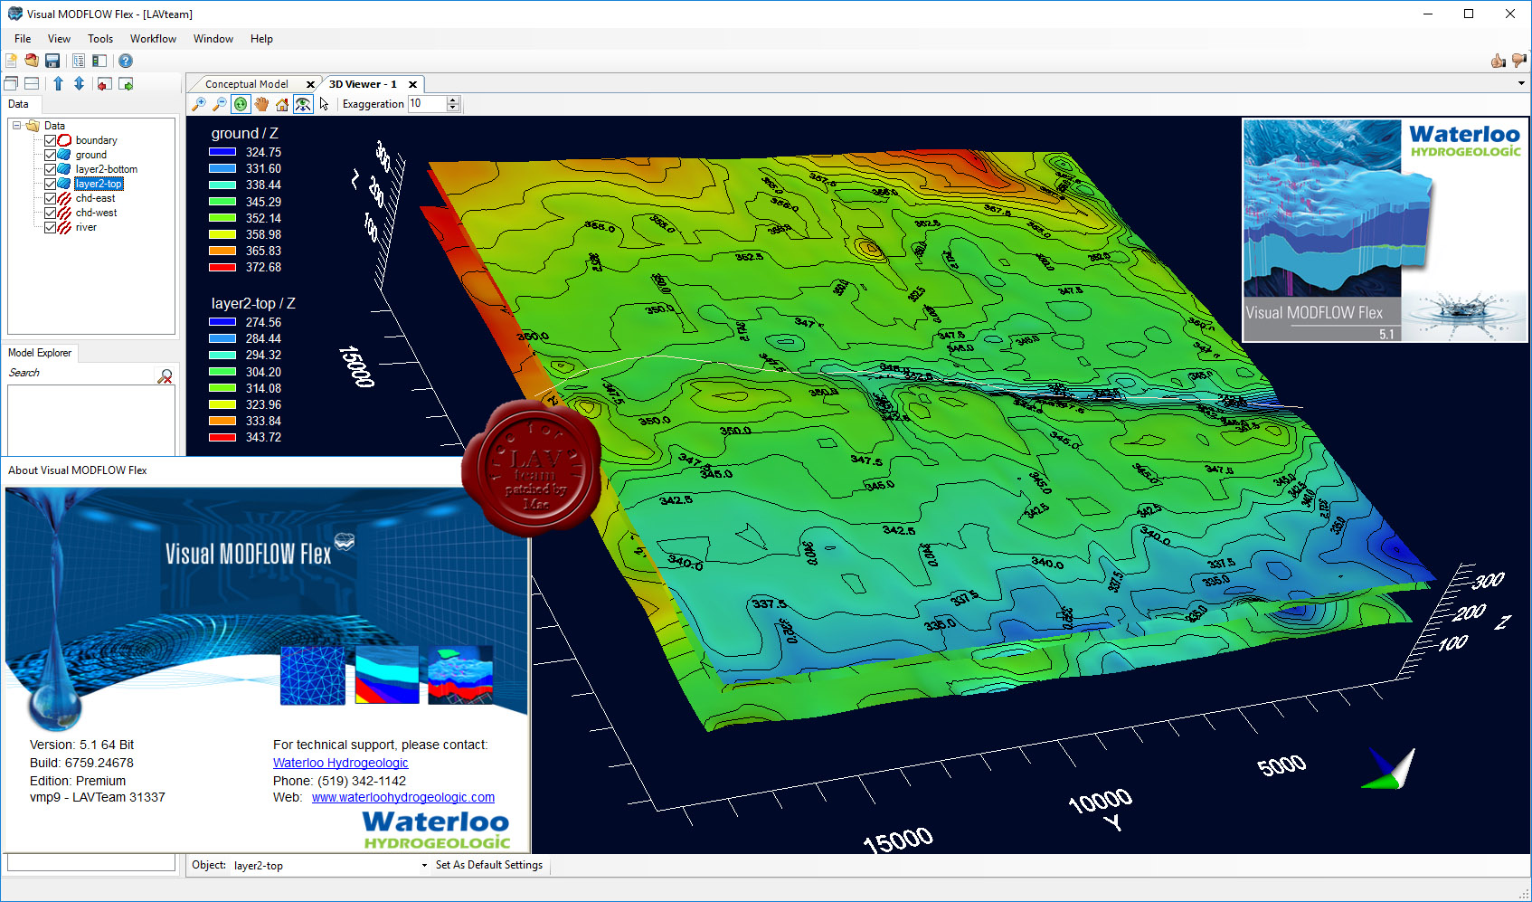Open the www.waterloohydrogeologic.com link
Image resolution: width=1532 pixels, height=902 pixels.
point(403,797)
